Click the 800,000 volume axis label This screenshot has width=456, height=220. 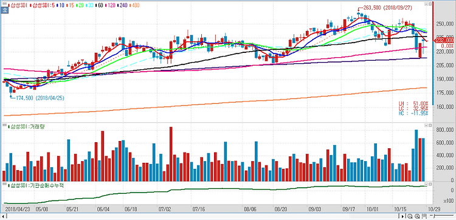coord(445,130)
